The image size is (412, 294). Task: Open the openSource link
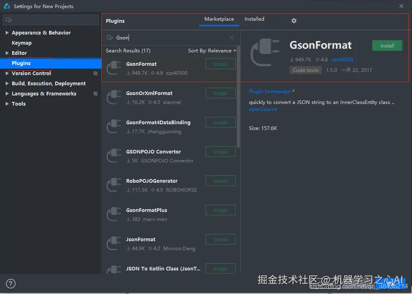point(263,109)
